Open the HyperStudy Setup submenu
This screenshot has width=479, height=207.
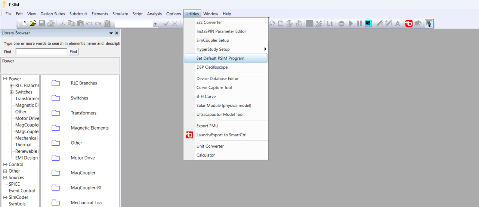(226, 49)
